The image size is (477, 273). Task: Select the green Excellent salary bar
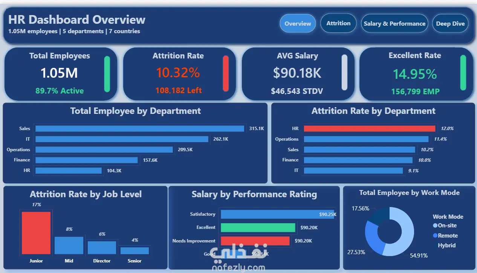[x=258, y=228]
